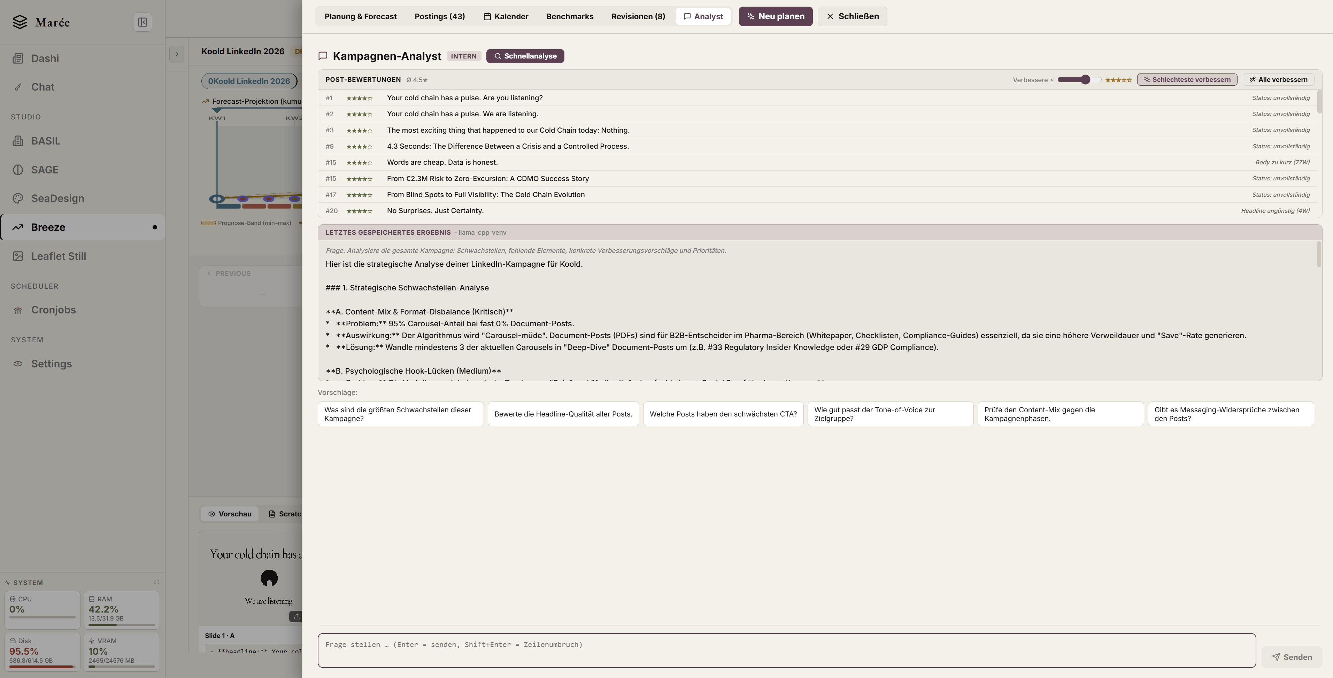Open Settings in the sidebar

click(x=82, y=364)
